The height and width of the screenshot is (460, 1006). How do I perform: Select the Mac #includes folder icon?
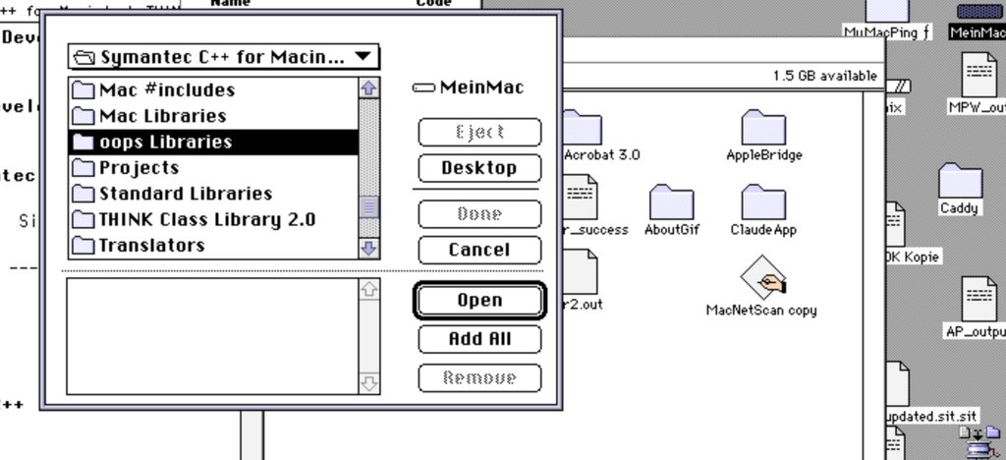point(84,89)
